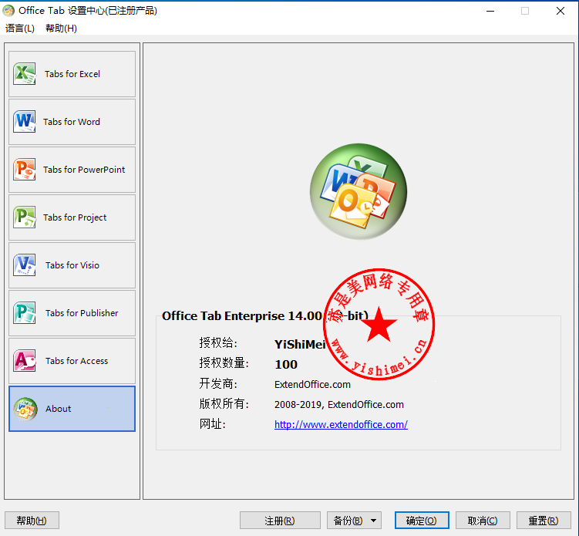The image size is (579, 536).
Task: Click the Word icon in sidebar
Action: point(25,122)
